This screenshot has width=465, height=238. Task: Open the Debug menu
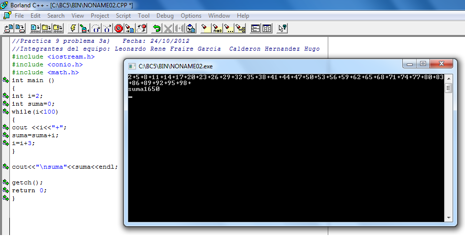pyautogui.click(x=165, y=16)
